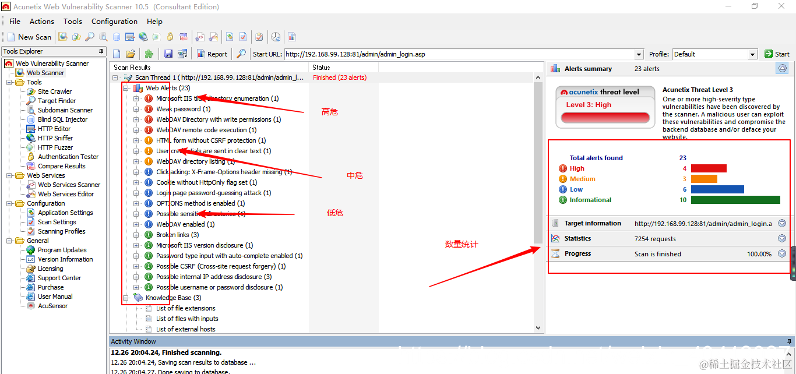
Task: Collapse the Alerts summary section
Action: tap(782, 68)
